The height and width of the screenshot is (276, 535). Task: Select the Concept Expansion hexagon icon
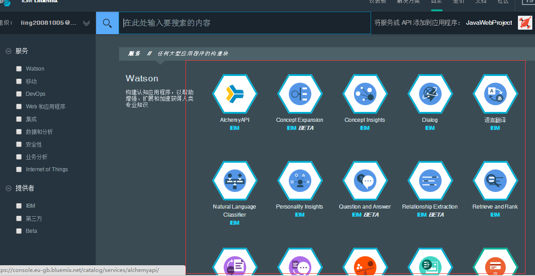(x=300, y=94)
